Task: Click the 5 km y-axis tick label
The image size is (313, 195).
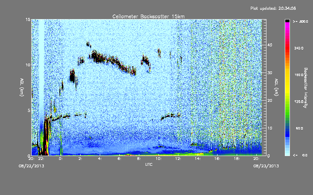Action: (x=29, y=110)
